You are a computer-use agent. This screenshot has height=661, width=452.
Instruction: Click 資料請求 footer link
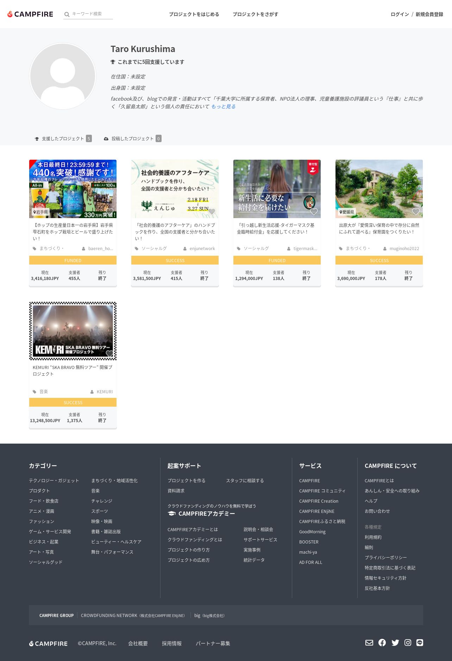(176, 491)
